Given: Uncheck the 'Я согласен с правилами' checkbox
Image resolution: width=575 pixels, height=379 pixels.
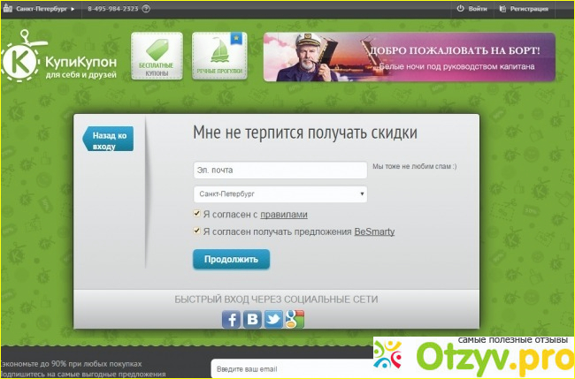Looking at the screenshot, I should click(x=196, y=214).
